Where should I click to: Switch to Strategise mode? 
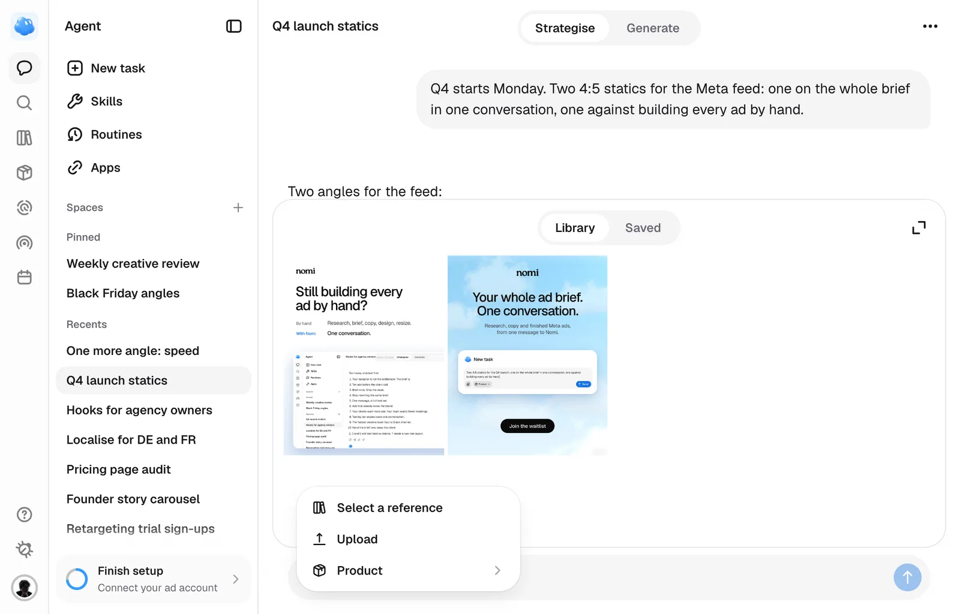pyautogui.click(x=565, y=28)
